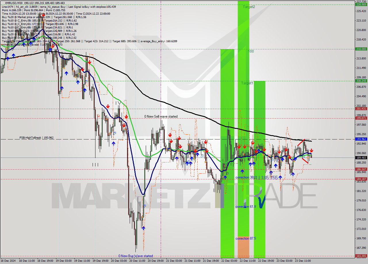368x264 pixels.
Task: Click the '18 Dec 19:00' time axis label
Action: (x=45, y=261)
